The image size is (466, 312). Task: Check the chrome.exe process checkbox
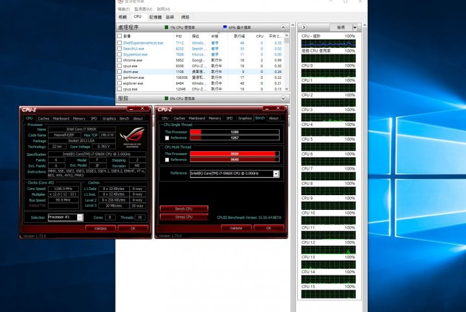point(120,60)
